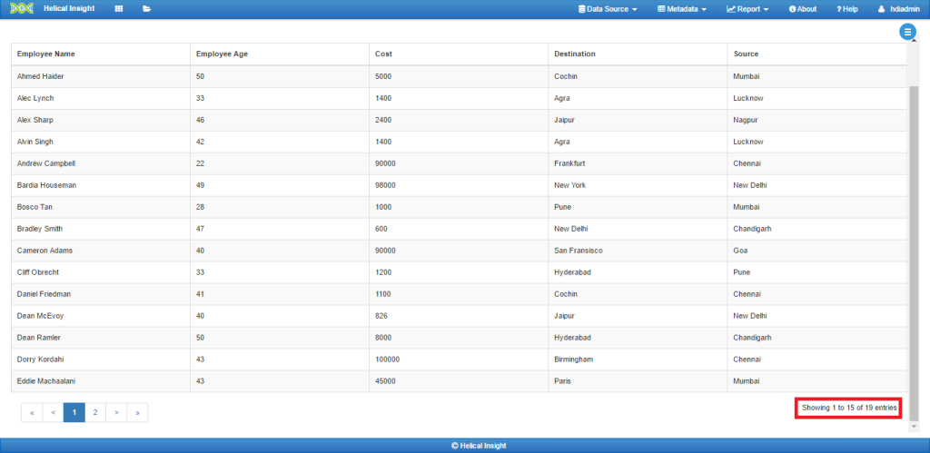The height and width of the screenshot is (453, 930).
Task: Click the destination San Fransisco
Action: click(x=579, y=251)
